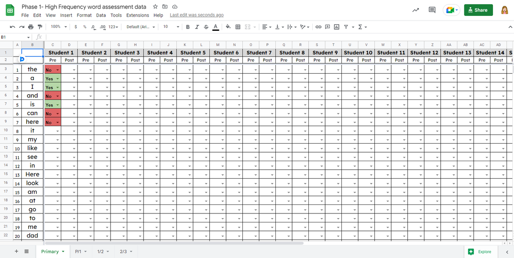Screen dimensions: 514x258
Task: Click the user profile avatar
Action: [x=505, y=10]
